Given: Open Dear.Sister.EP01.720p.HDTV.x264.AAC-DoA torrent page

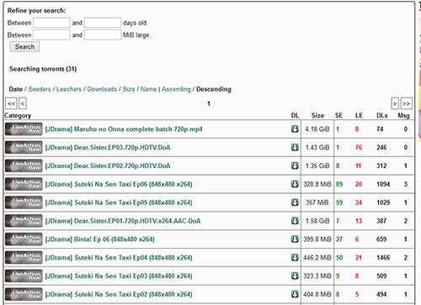Looking at the screenshot, I should click(123, 221).
